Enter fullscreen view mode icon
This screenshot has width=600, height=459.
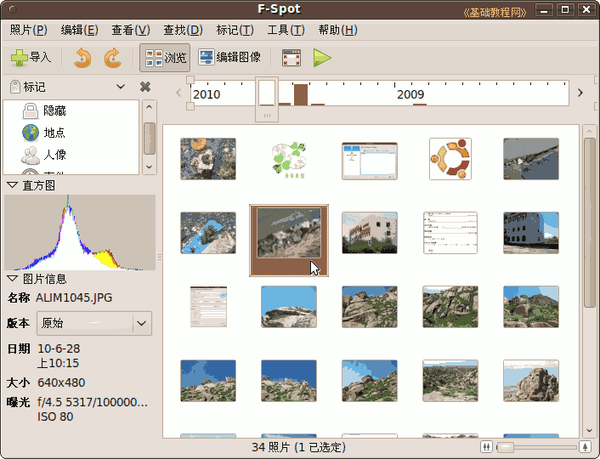[292, 58]
